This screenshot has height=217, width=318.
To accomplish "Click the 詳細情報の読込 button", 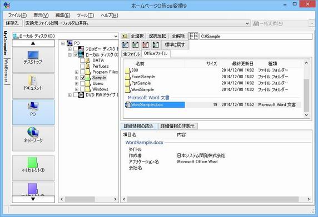I will point(138,126).
